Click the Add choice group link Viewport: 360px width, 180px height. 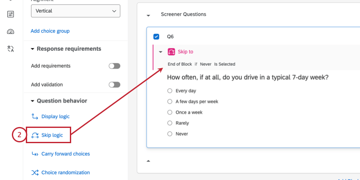click(50, 31)
